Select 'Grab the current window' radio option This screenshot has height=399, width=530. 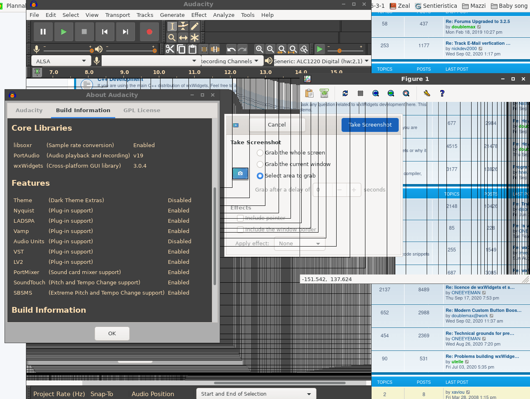tap(260, 164)
